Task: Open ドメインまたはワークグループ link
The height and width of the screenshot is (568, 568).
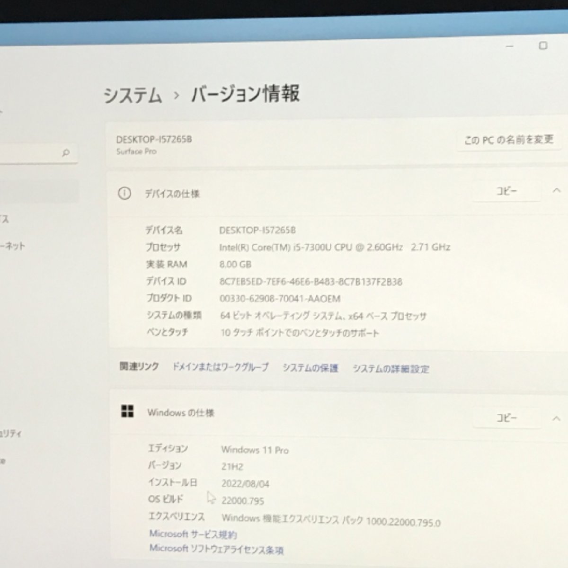Action: 221,367
